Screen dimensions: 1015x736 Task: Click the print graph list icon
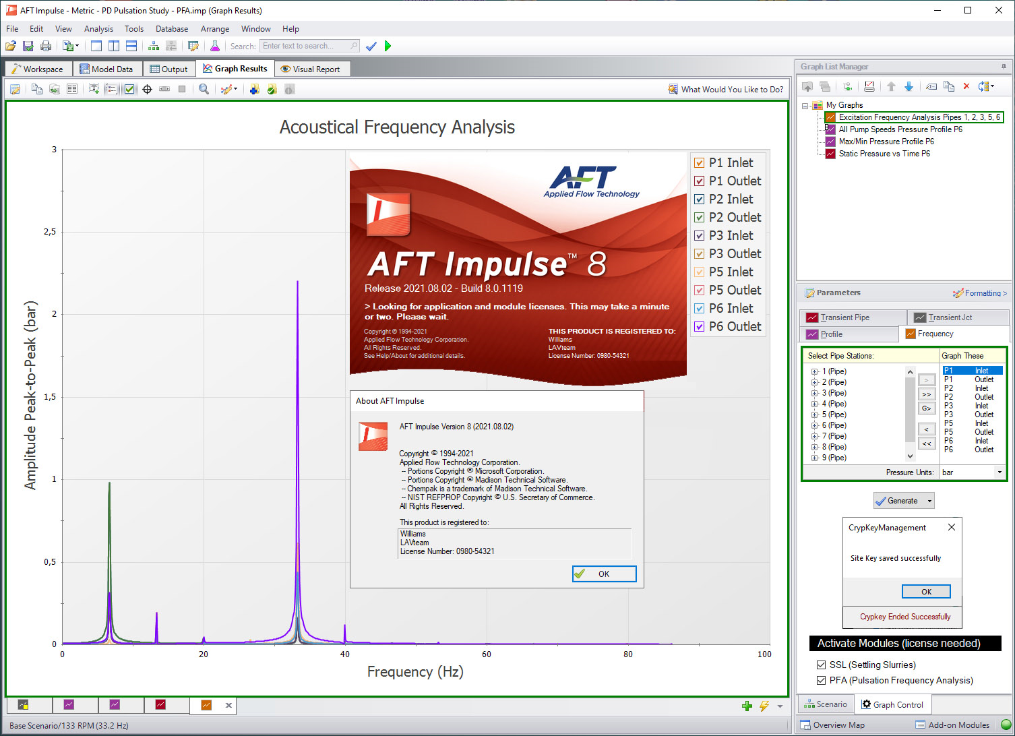[x=869, y=86]
